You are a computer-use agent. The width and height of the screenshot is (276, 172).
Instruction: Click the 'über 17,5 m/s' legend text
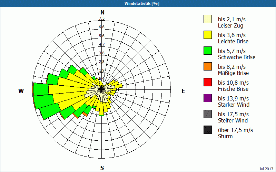[236, 130]
